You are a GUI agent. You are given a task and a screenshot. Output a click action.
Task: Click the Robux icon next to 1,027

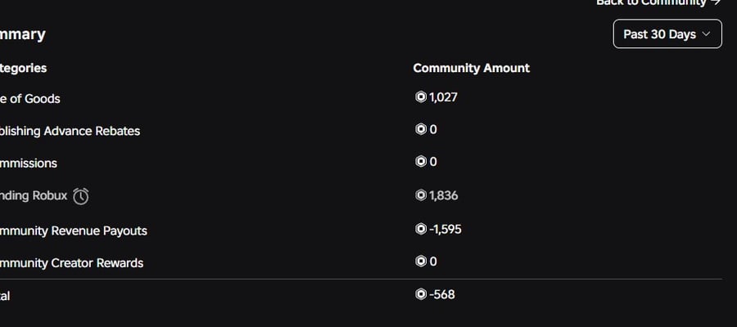pyautogui.click(x=421, y=96)
